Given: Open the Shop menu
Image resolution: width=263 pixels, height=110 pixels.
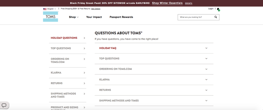Looking at the screenshot, I should [74, 17].
